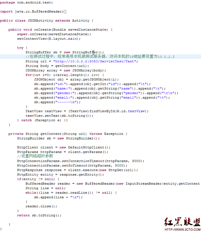Click the 'sb.append("name:")' line
The width and height of the screenshot is (201, 231).
100,89
